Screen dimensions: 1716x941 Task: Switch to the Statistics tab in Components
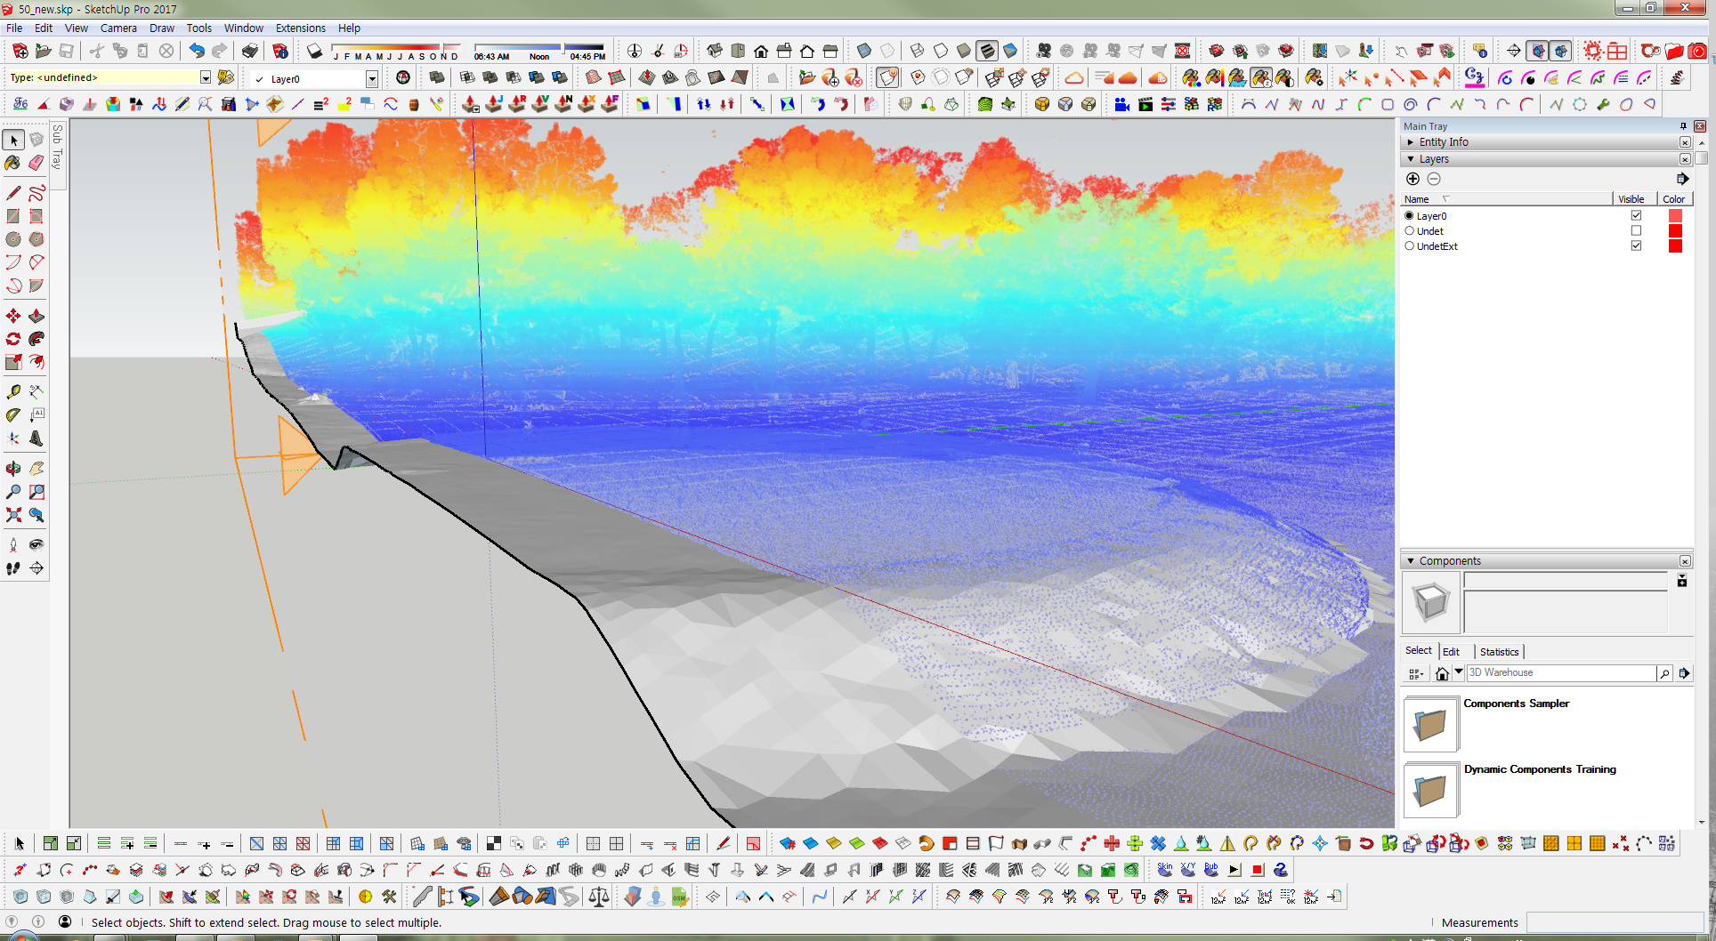coord(1499,652)
